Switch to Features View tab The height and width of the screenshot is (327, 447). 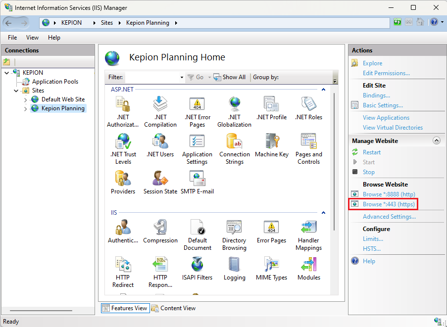coord(125,308)
